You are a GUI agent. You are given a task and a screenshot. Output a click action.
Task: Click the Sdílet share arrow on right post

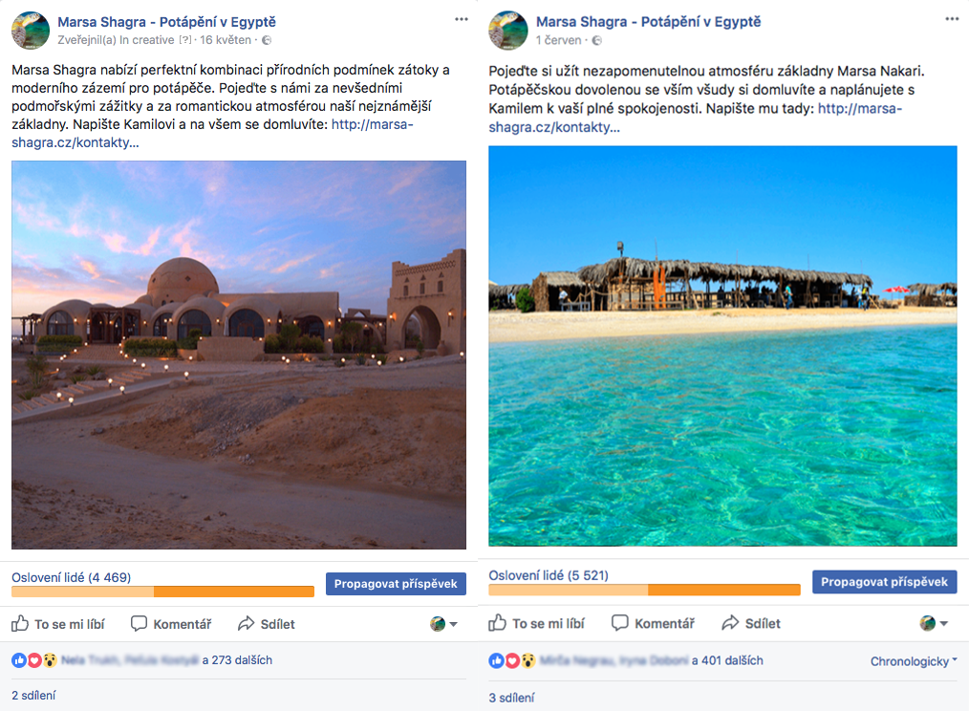[731, 623]
